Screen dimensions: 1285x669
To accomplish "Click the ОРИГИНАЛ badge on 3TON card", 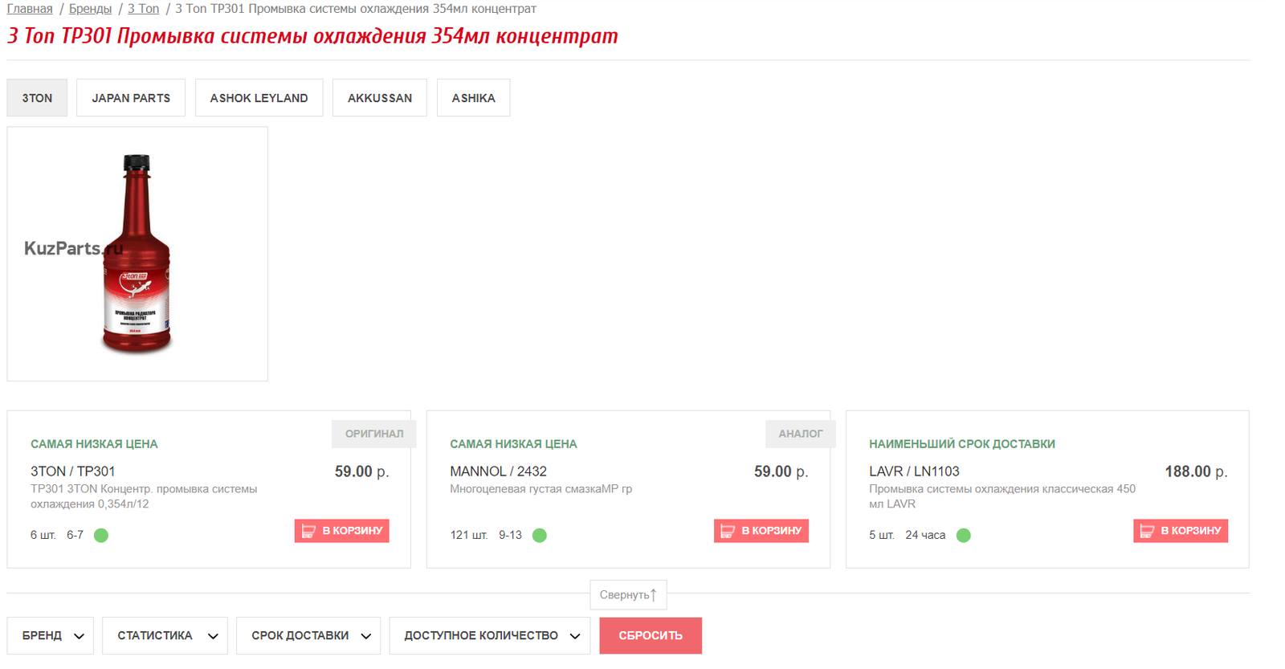I will [374, 434].
